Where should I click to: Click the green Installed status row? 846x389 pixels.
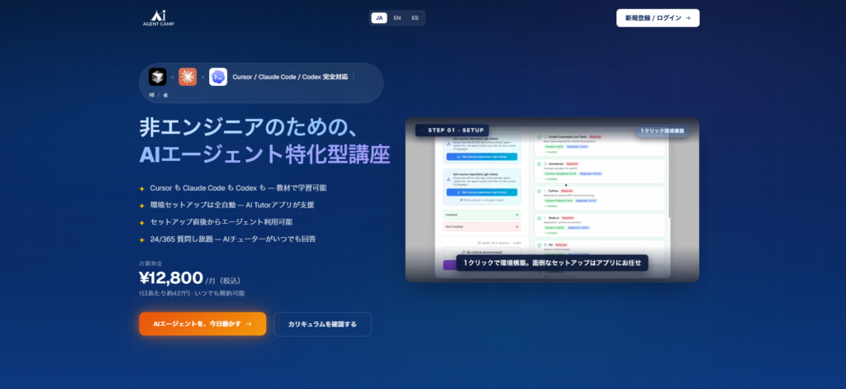[482, 215]
